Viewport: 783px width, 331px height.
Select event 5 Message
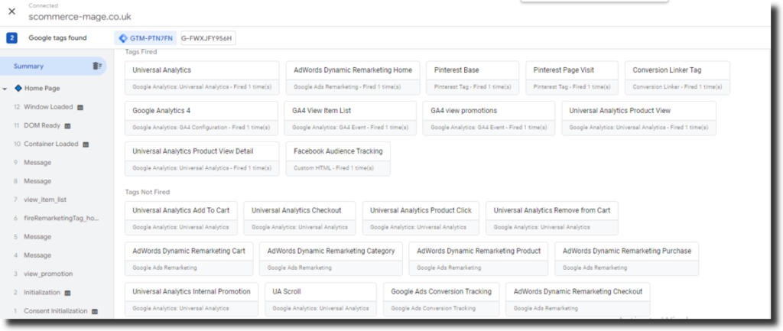pos(33,237)
